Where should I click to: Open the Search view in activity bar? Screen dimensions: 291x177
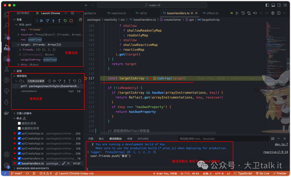pos(6,26)
